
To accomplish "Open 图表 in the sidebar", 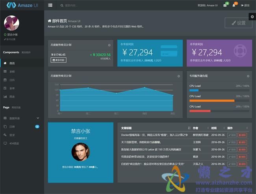I will (x=12, y=96).
